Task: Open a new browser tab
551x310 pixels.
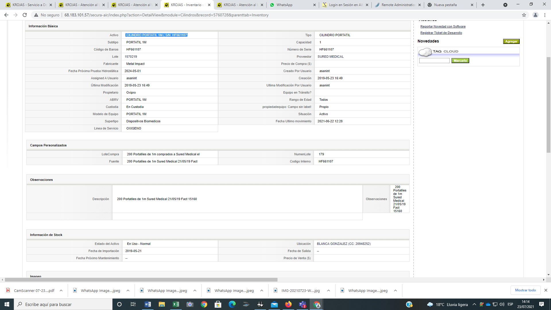Action: point(483,5)
